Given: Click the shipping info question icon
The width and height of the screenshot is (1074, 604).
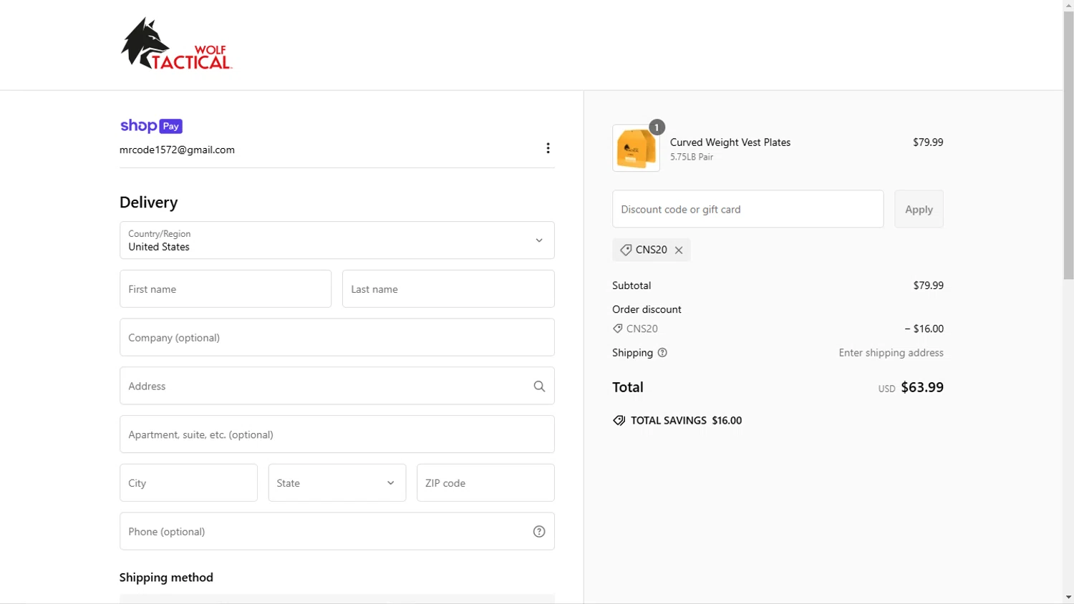Looking at the screenshot, I should 662,353.
